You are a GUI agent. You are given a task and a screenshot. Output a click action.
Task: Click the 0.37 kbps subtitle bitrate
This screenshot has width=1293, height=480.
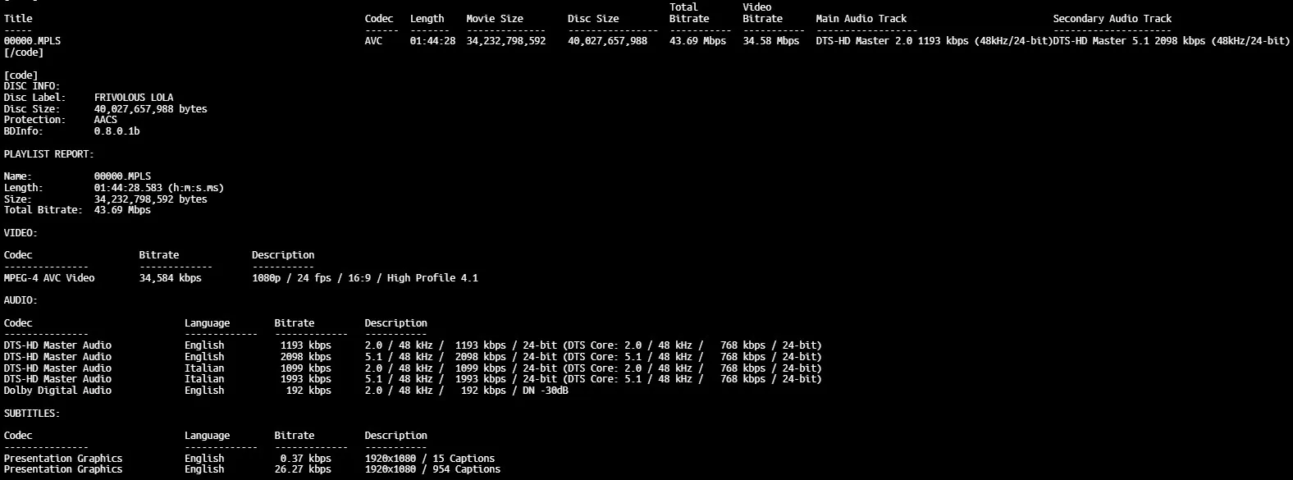point(305,459)
